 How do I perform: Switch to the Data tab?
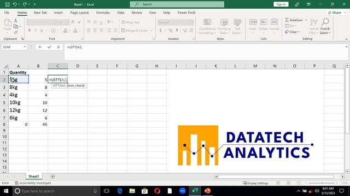(121, 13)
